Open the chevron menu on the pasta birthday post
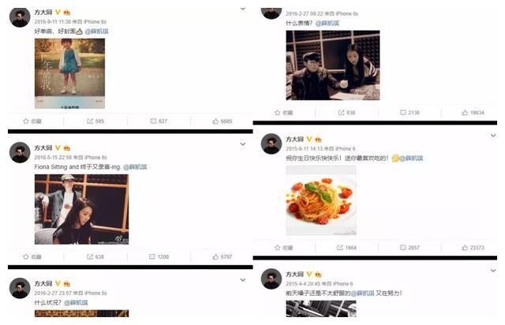The height and width of the screenshot is (325, 505). [493, 135]
